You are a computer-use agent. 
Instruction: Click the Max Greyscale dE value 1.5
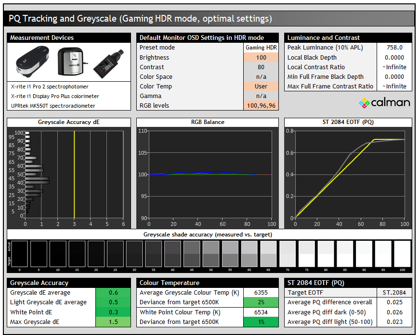113,322
